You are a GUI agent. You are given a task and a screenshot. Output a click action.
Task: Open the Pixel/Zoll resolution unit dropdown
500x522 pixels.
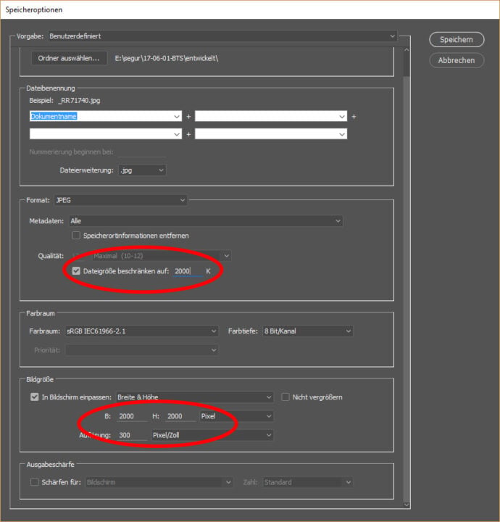(212, 435)
